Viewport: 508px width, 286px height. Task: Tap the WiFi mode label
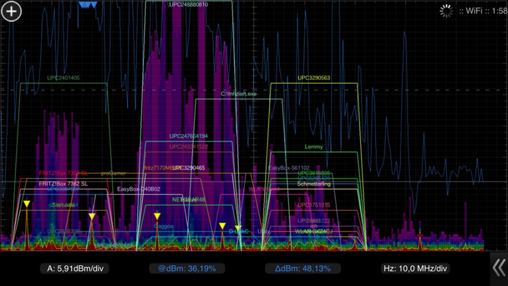pyautogui.click(x=470, y=11)
